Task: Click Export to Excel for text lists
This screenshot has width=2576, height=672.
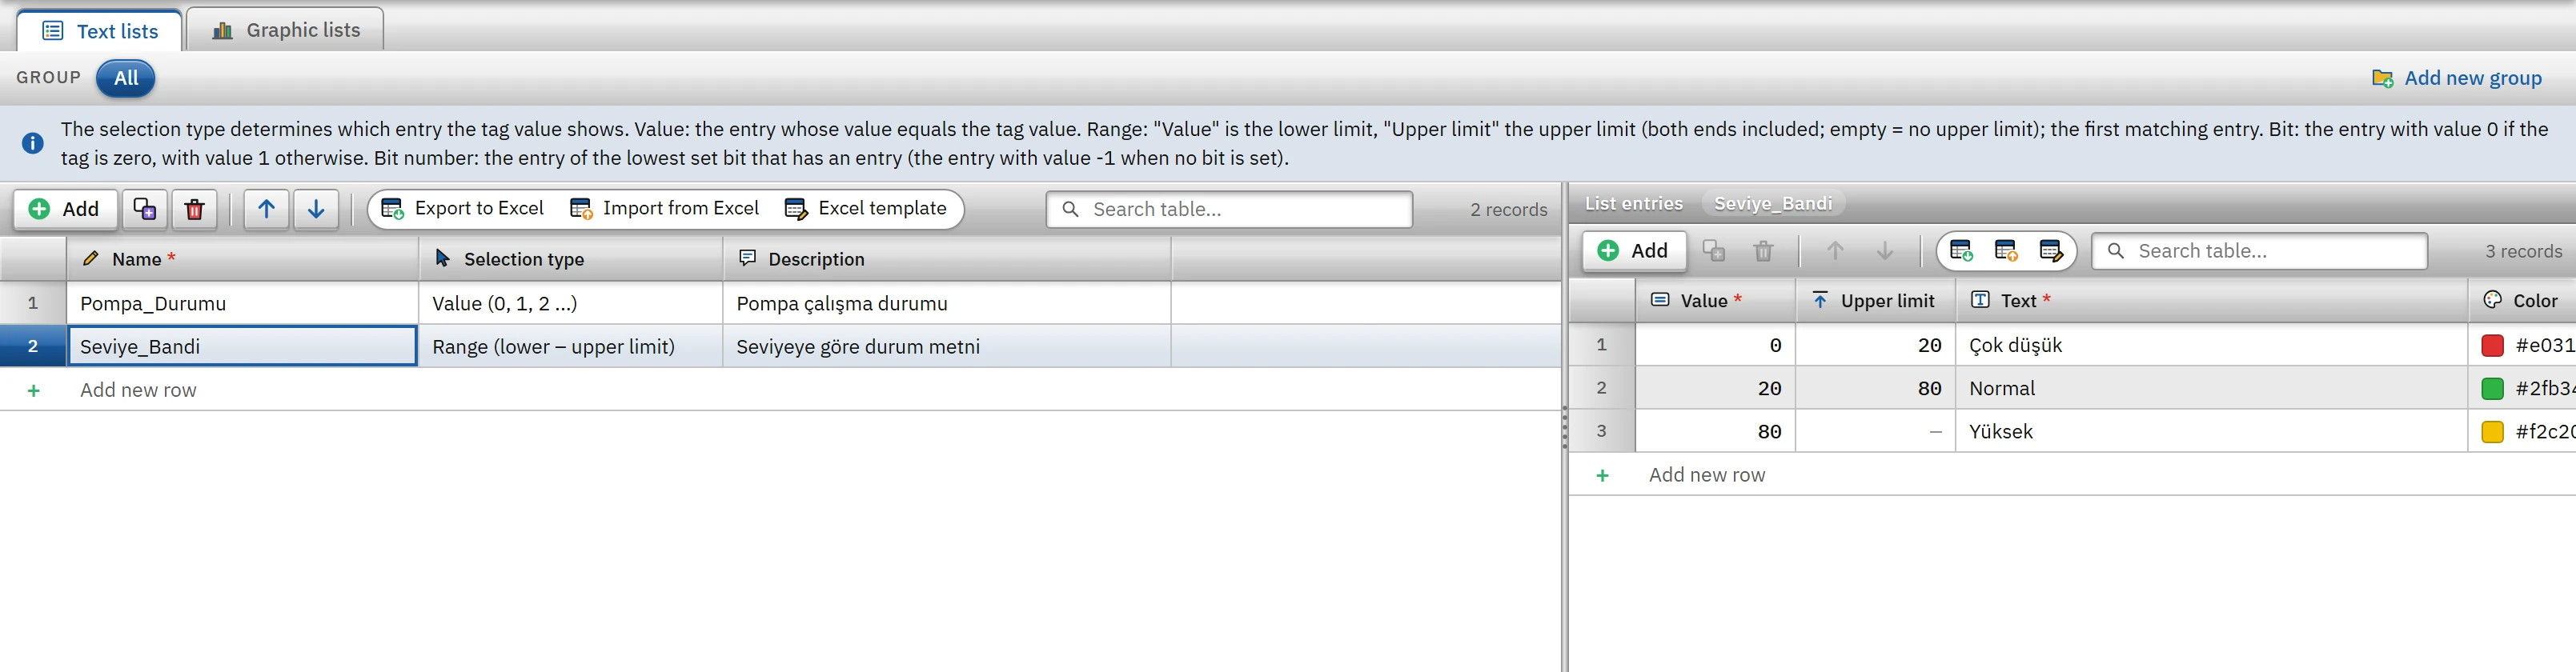Action: [463, 208]
